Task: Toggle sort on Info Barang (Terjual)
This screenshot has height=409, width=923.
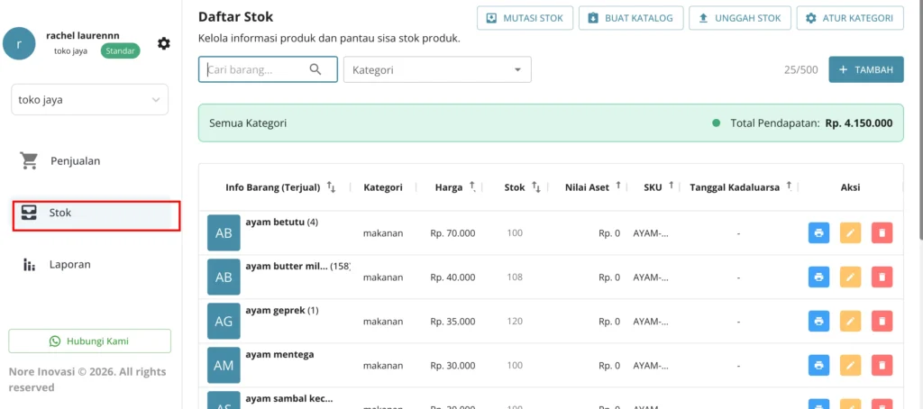Action: (x=331, y=187)
